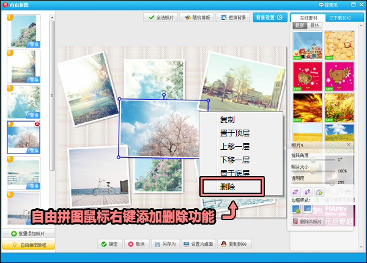Click the photo list vertical scrollbar thumb
Viewport: 367px width, 263px height.
[x=52, y=95]
